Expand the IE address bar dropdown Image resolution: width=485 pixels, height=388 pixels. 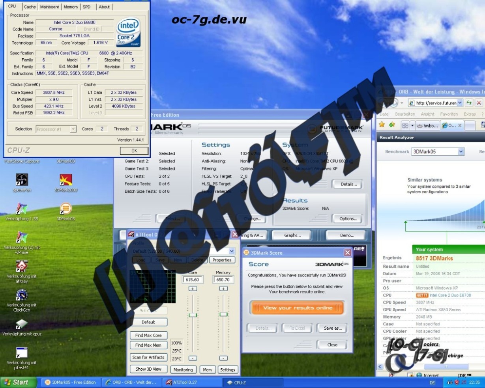point(460,103)
